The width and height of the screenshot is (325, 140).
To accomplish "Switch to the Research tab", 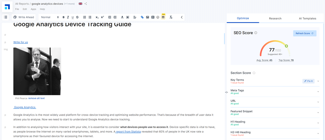I will 275,18.
